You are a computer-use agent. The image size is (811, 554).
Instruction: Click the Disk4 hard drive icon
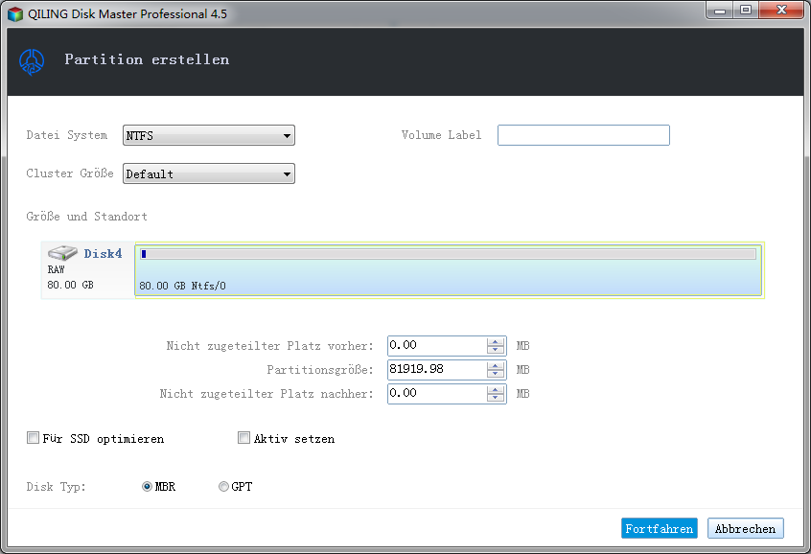(62, 253)
